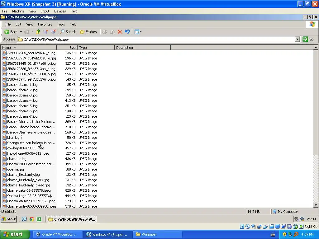Screen dimensions: 319x239
Task: Click the green arrow quick launch icon
Action: pyautogui.click(x=39, y=219)
